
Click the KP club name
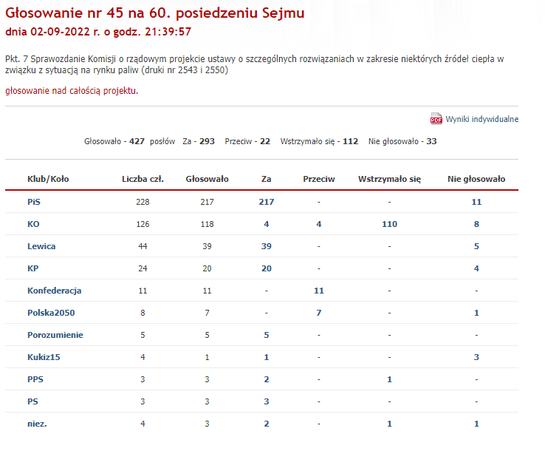pos(33,268)
